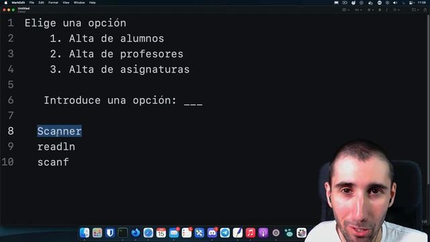Click the clock showing 11:58

[422, 3]
